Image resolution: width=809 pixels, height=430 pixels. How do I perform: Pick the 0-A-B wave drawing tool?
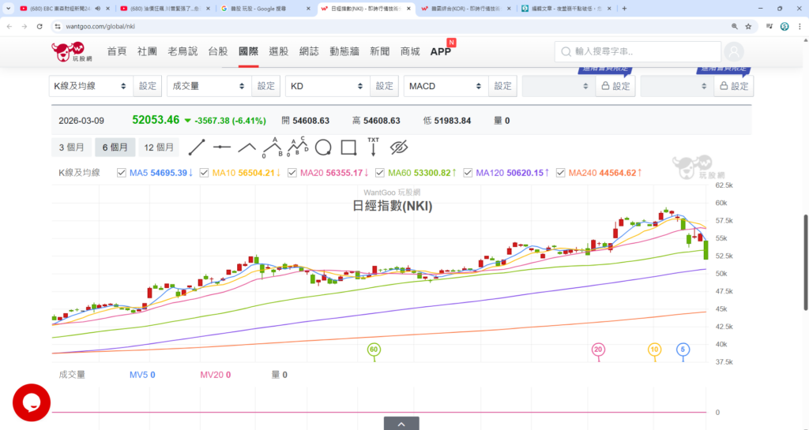click(x=272, y=147)
